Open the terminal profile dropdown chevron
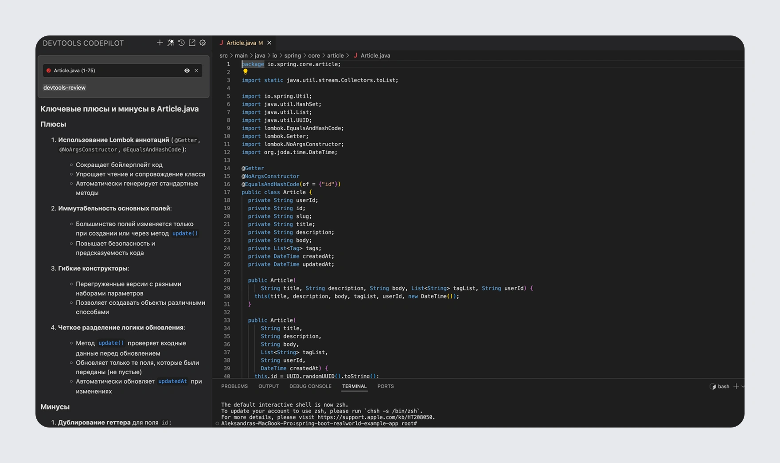The image size is (780, 463). pos(743,386)
